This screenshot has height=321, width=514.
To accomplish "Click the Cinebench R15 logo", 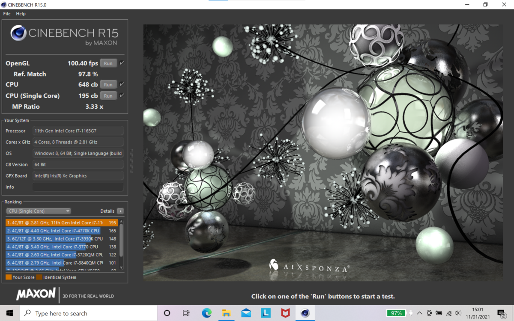I will point(64,35).
